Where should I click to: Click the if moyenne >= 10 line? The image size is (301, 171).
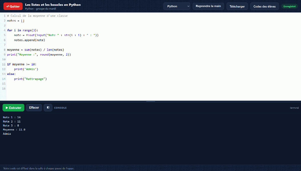pyautogui.click(x=22, y=64)
